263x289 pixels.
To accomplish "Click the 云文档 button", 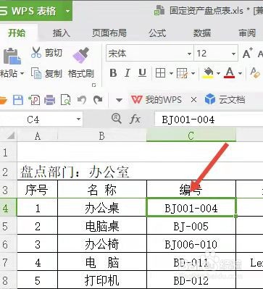I will [x=225, y=99].
